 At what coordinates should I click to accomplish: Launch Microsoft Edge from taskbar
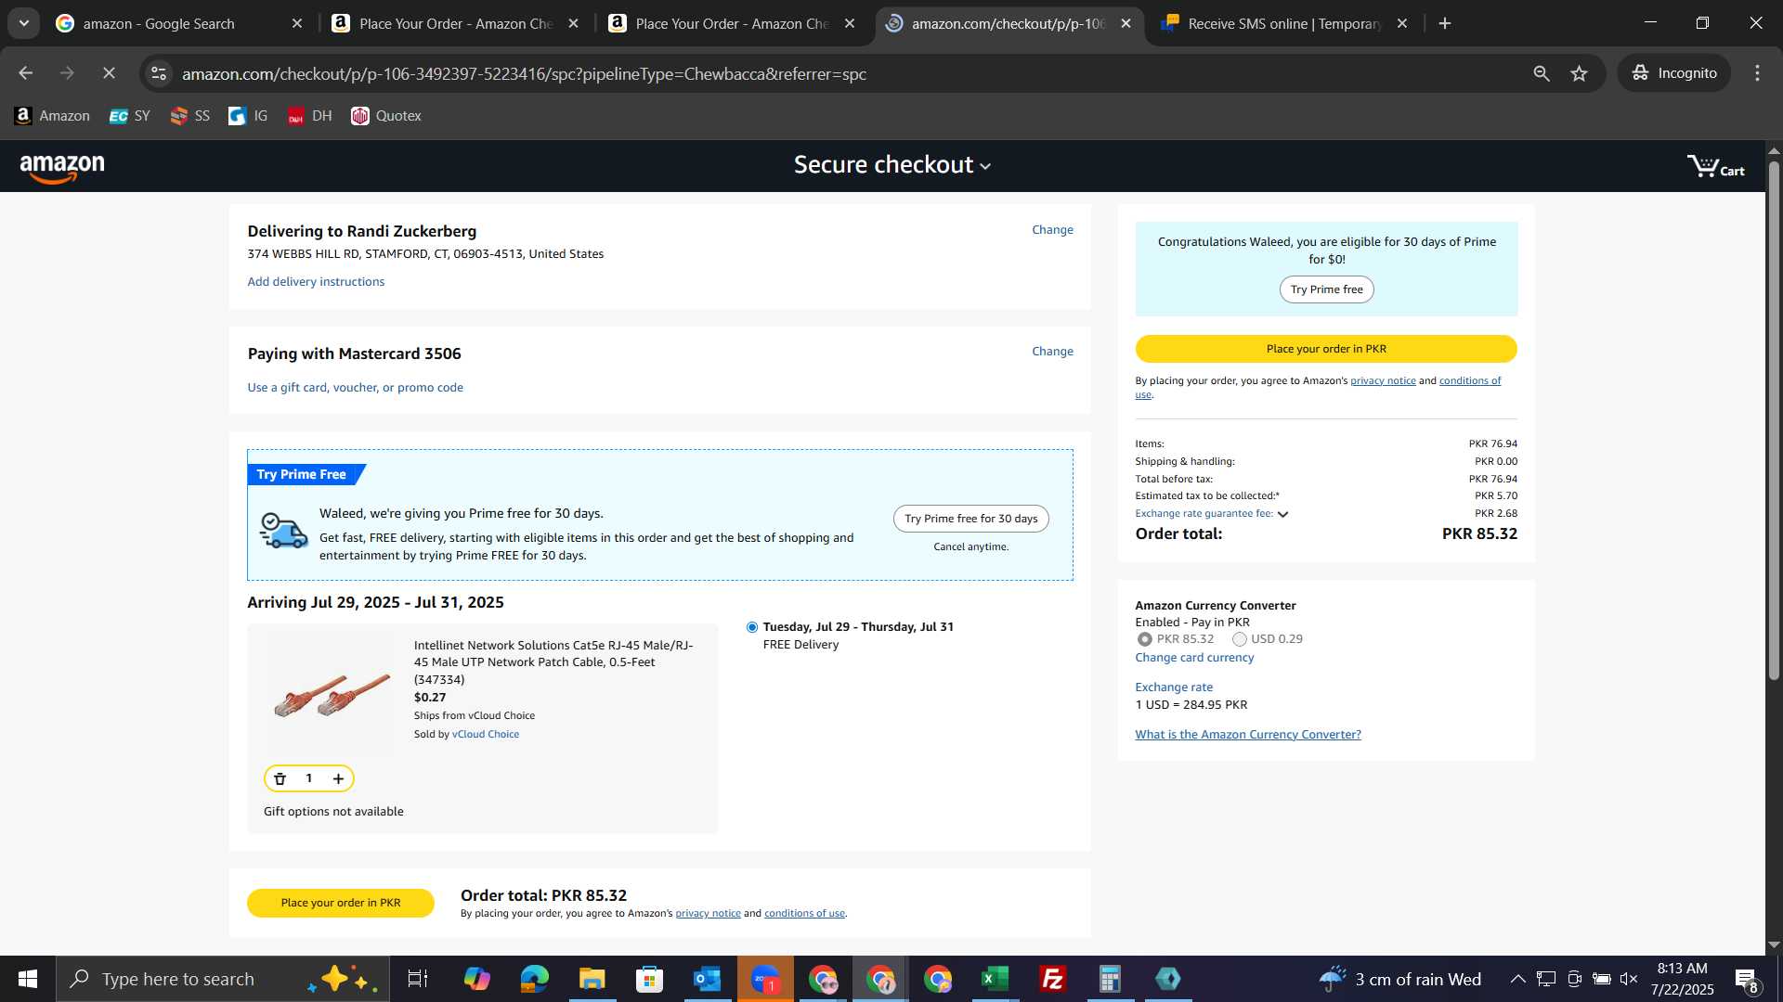pos(535,979)
